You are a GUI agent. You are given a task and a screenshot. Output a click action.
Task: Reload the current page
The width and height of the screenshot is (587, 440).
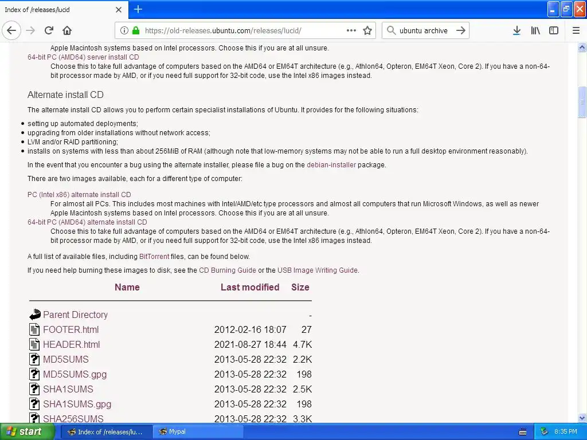point(49,30)
